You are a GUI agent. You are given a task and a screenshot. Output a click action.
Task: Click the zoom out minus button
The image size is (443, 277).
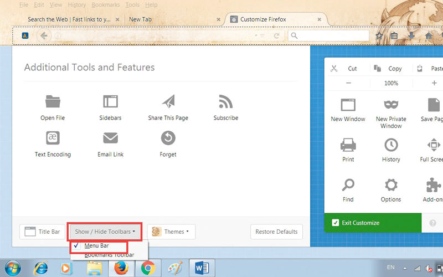pyautogui.click(x=348, y=83)
